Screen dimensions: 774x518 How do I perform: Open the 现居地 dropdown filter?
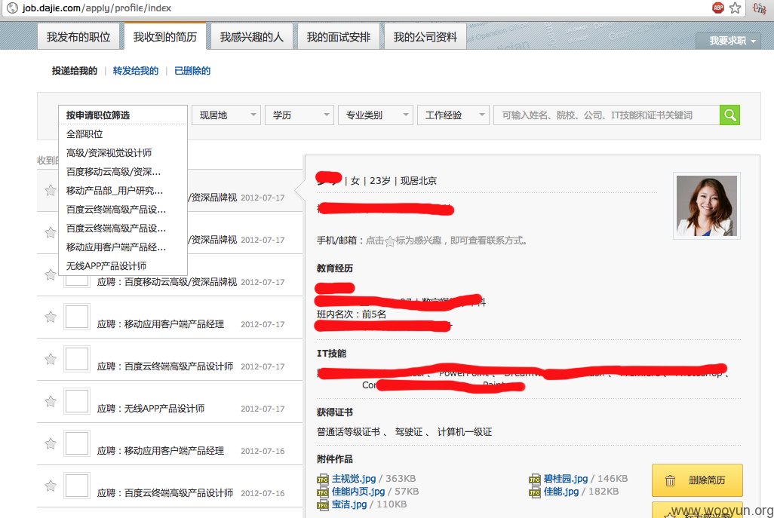226,115
